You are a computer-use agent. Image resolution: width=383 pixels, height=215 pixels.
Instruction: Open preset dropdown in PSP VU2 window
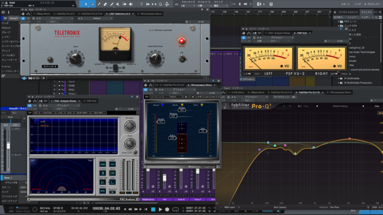pos(277,38)
